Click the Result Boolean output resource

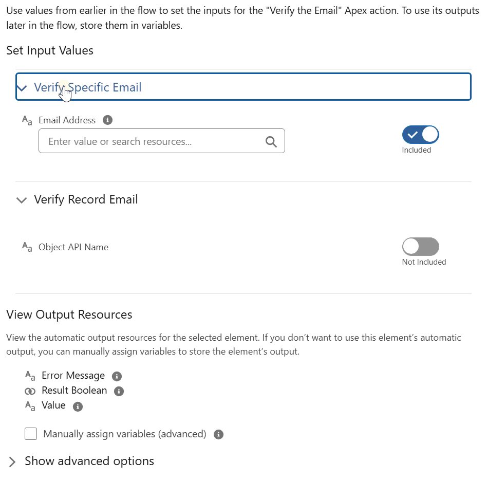74,390
